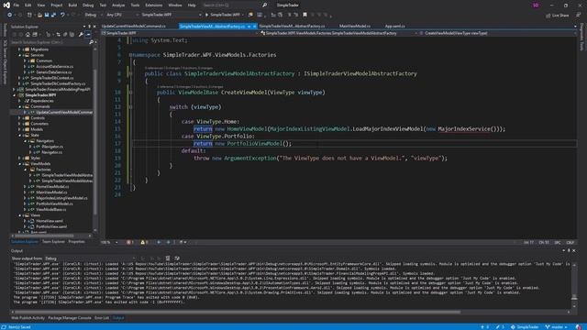587x330 pixels.
Task: Click the Solution Explorer search magnifier
Action: [x=91, y=42]
